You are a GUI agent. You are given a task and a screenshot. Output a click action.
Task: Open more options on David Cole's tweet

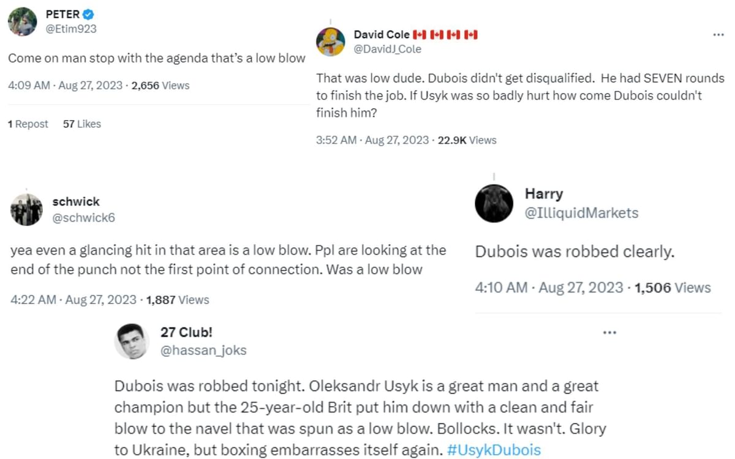pyautogui.click(x=718, y=35)
